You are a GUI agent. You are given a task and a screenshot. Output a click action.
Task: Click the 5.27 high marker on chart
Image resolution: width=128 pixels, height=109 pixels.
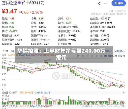pyautogui.click(x=49, y=60)
